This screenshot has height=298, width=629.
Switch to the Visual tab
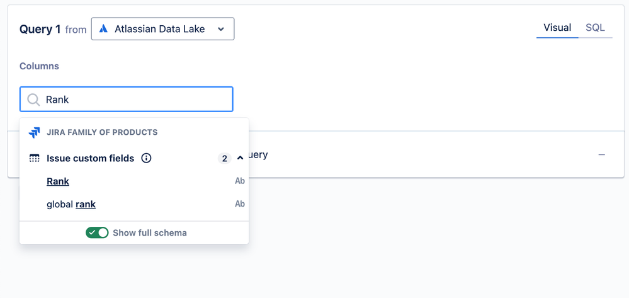point(557,28)
